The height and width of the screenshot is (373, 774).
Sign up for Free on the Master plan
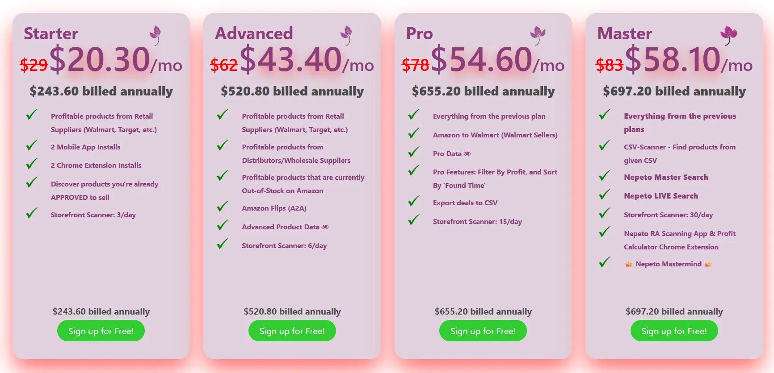tap(674, 331)
